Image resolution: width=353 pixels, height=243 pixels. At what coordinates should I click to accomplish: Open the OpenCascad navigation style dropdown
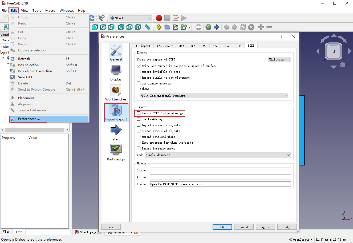301,240
